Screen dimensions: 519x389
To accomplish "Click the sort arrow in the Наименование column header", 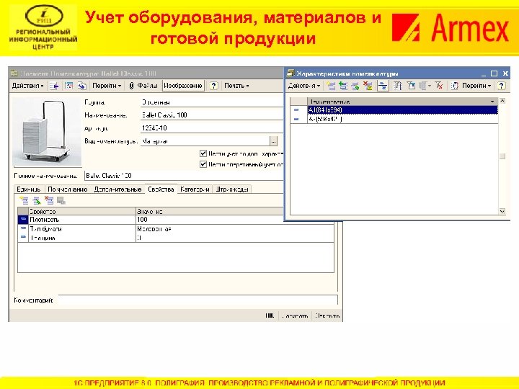I will [492, 102].
